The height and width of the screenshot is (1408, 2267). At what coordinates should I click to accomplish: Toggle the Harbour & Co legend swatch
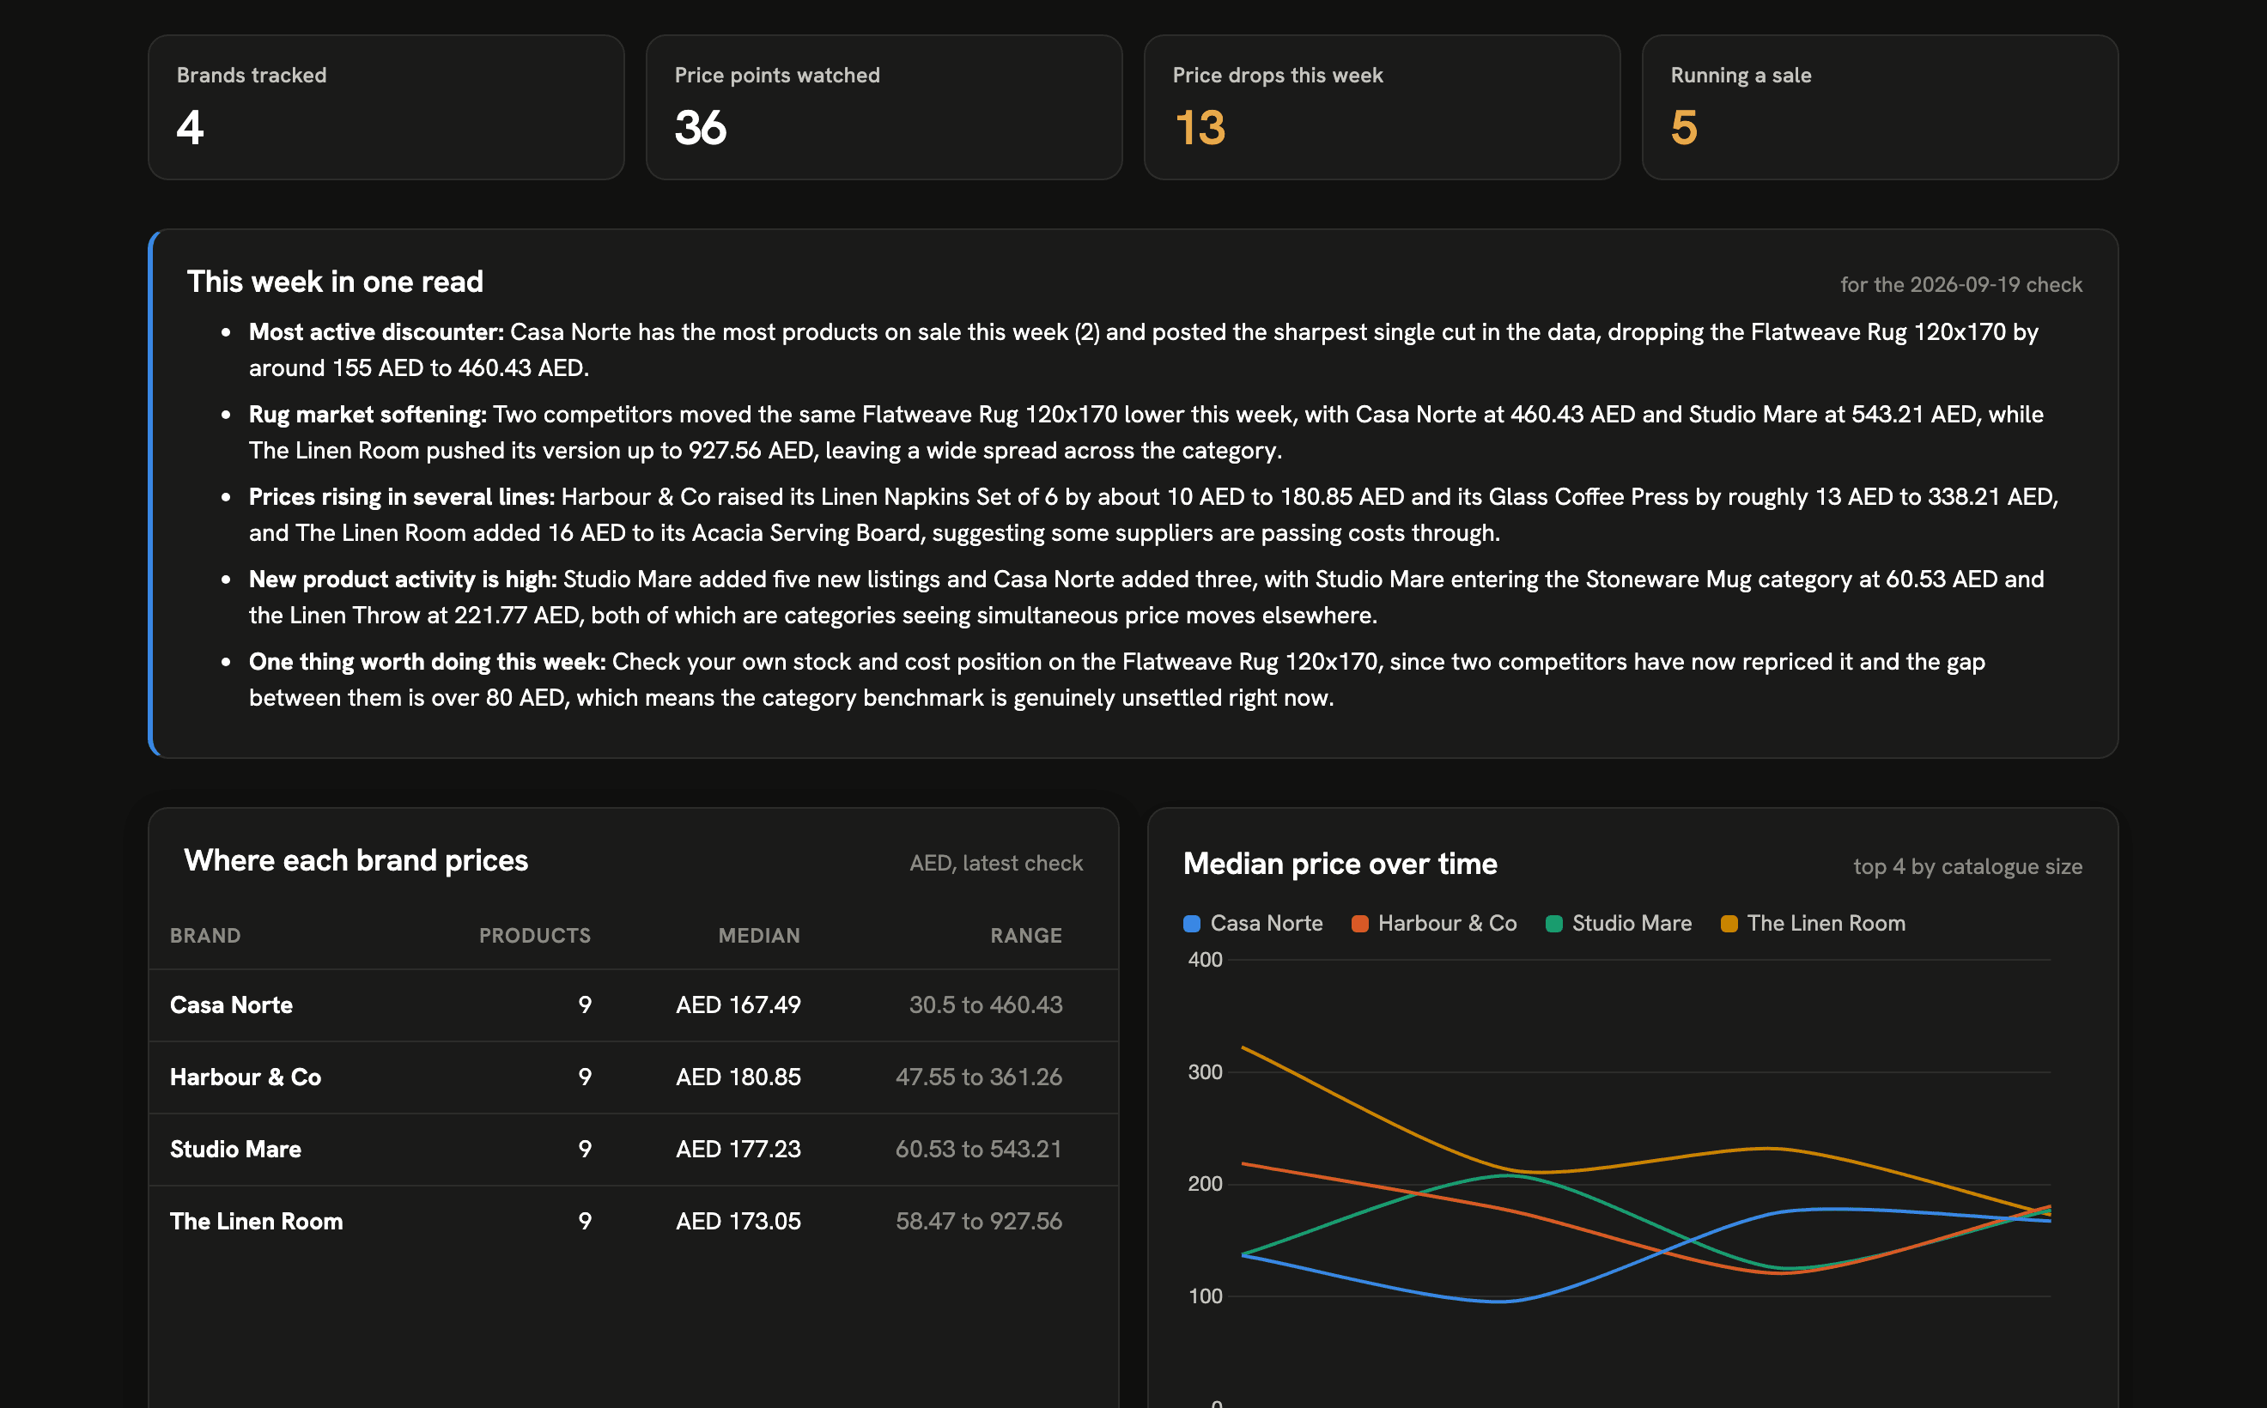[1358, 924]
